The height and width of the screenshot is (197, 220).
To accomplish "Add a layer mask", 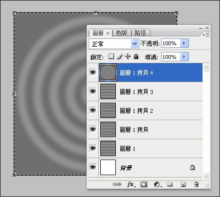I will click(144, 184).
